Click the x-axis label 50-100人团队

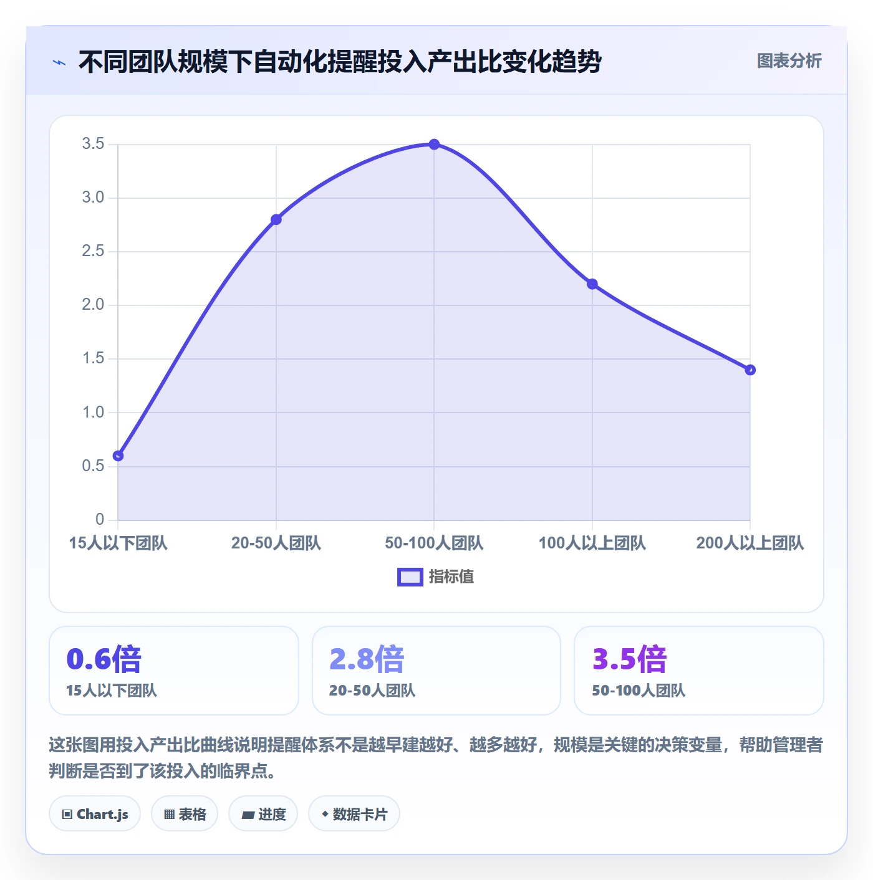point(434,543)
